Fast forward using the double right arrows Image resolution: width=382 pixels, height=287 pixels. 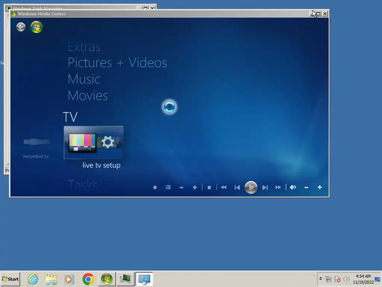[278, 188]
